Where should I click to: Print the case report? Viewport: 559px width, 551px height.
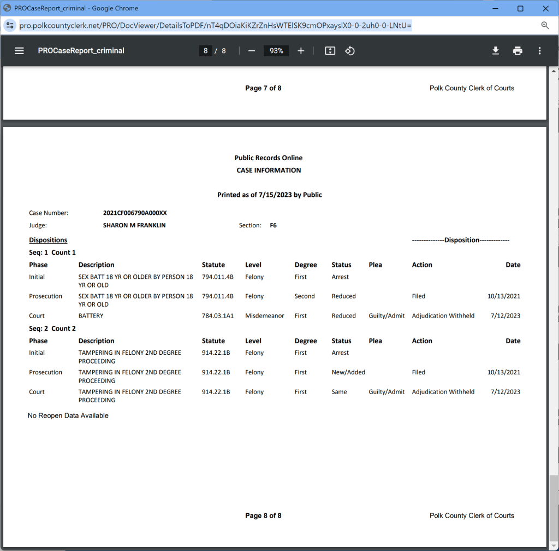pyautogui.click(x=518, y=51)
